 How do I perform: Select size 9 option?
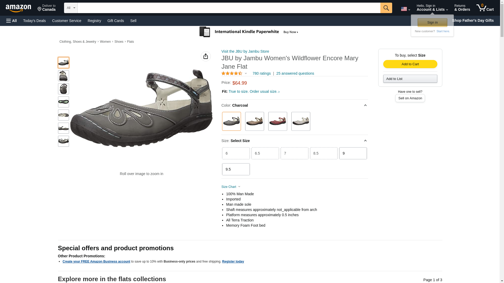(x=353, y=153)
